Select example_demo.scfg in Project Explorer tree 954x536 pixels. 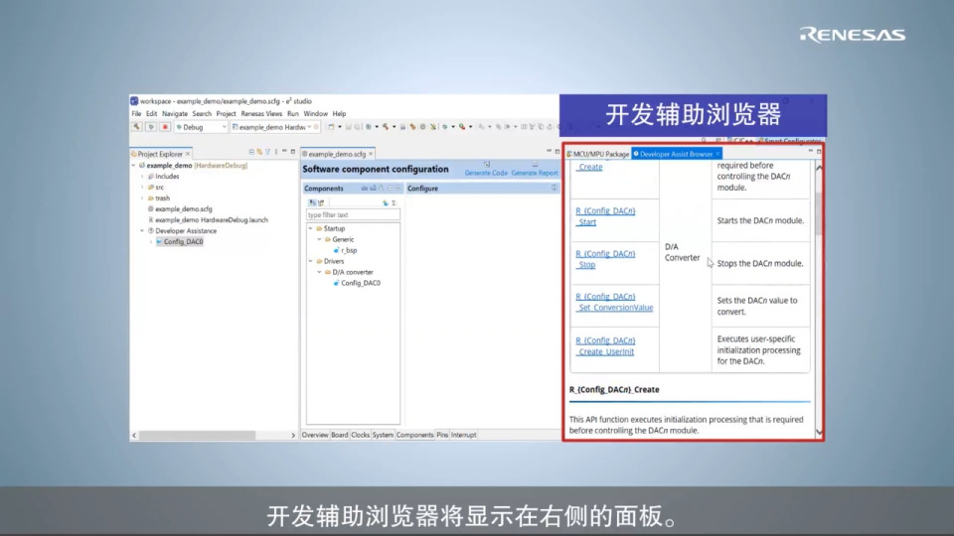[183, 209]
